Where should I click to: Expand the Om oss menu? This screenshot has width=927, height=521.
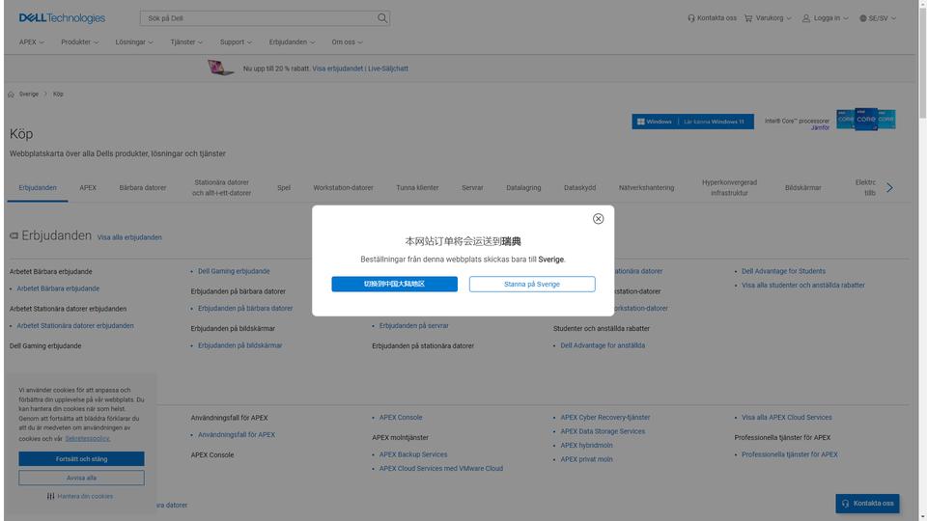point(347,41)
